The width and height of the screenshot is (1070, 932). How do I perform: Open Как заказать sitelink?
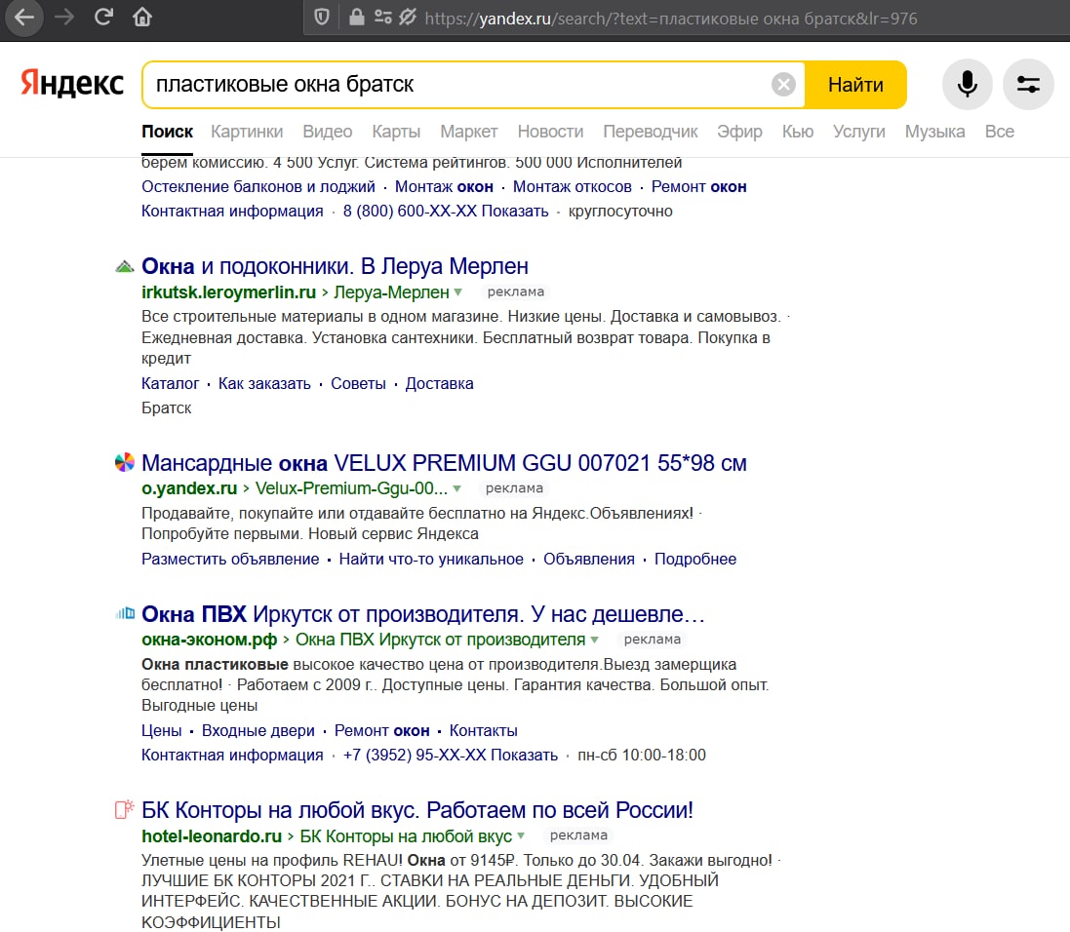264,383
